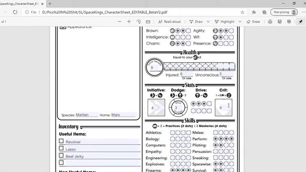306x172 pixels.
Task: Toggle the first Melee skill dot
Action: (x=216, y=133)
